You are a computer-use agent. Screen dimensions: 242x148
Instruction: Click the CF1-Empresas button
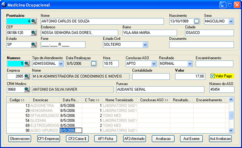[x=49, y=139]
